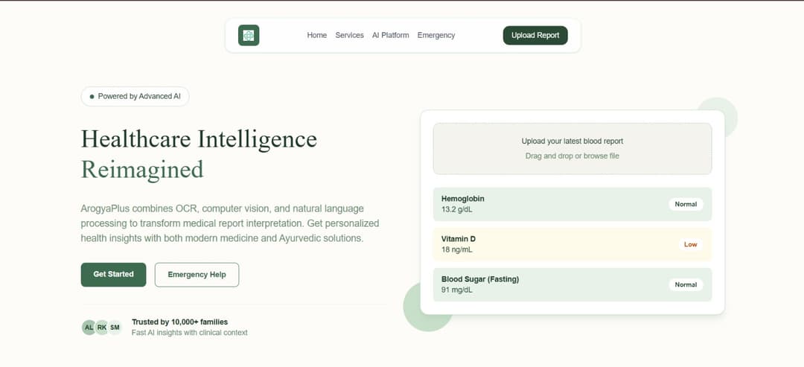Open the Emergency navigation item
Screen dimensions: 804x367
(x=435, y=35)
